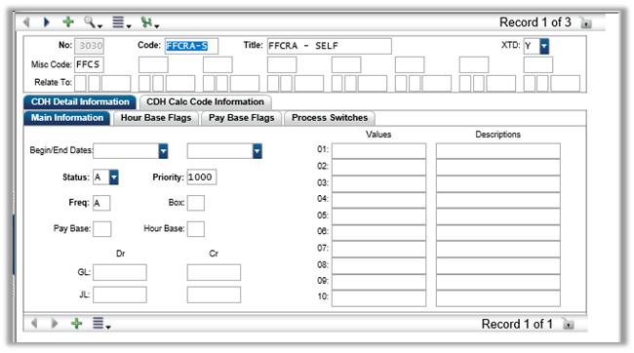Click top toolbar previous record arrow
This screenshot has height=353, width=634.
pyautogui.click(x=26, y=21)
